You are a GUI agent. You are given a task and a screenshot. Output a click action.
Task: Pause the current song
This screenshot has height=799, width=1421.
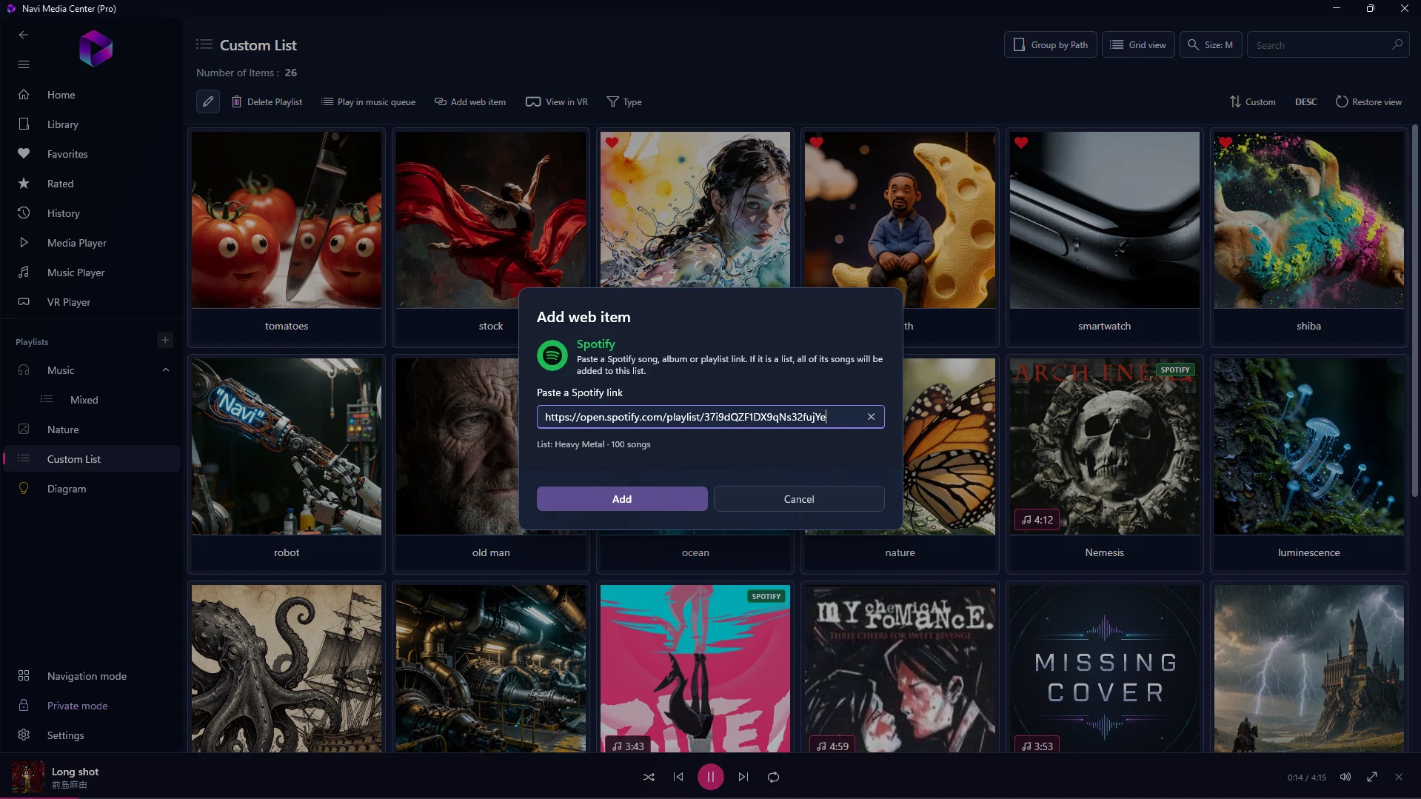tap(710, 777)
